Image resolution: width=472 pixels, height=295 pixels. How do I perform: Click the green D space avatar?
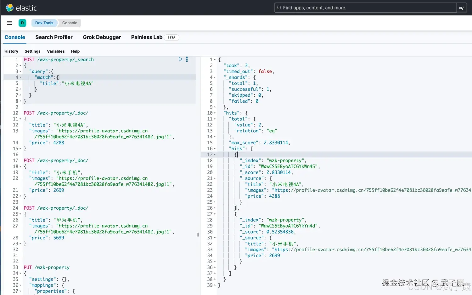tap(22, 23)
